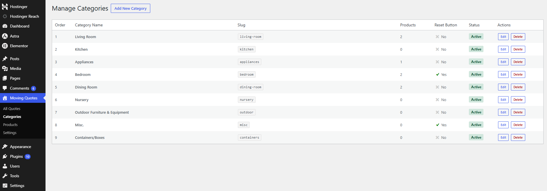Open the Hostinger menu
547x191 pixels.
pyautogui.click(x=23, y=7)
